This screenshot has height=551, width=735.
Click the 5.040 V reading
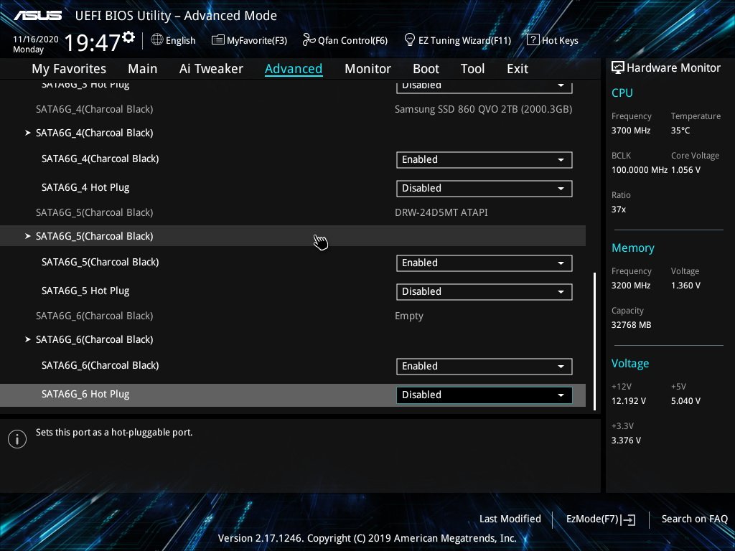pos(685,401)
